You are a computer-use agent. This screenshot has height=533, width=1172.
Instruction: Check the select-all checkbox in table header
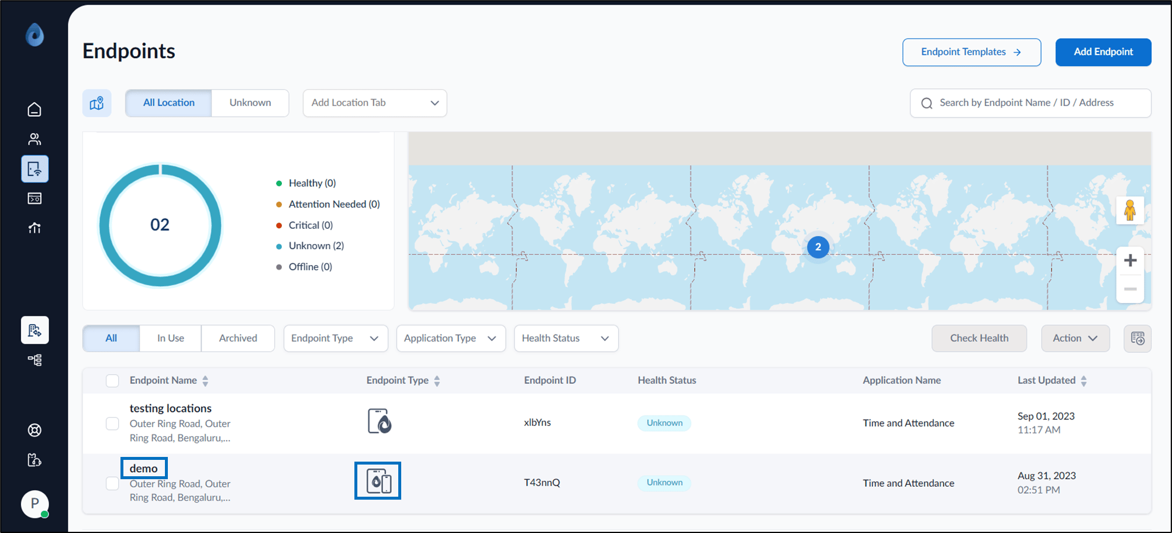(112, 381)
